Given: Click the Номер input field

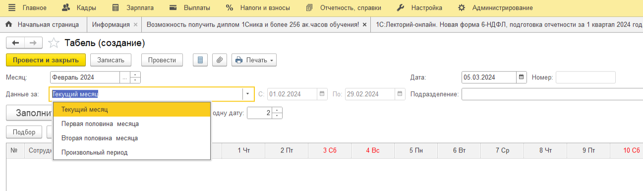Looking at the screenshot, I should [585, 77].
